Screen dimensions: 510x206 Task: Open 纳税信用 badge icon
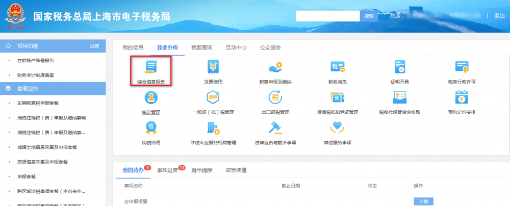pyautogui.click(x=150, y=127)
